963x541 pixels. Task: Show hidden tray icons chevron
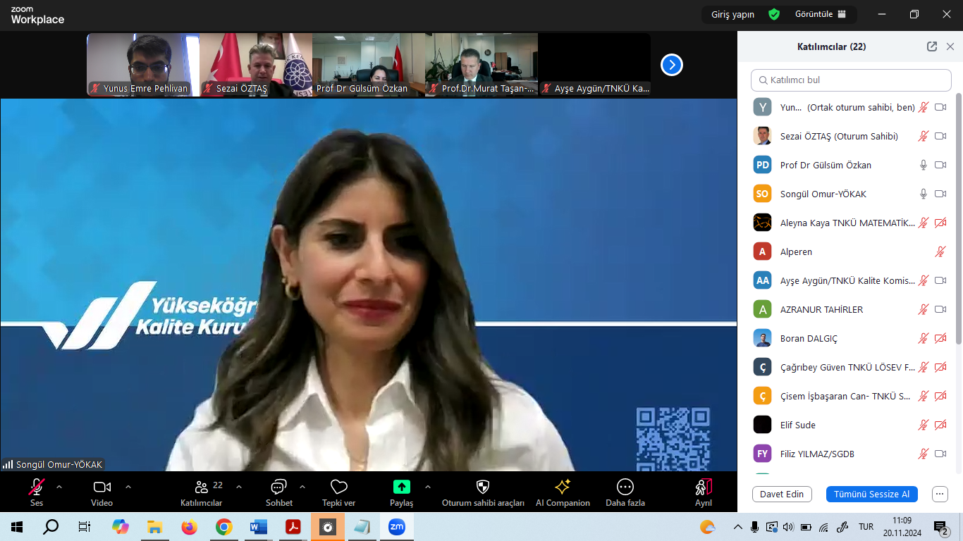[x=738, y=527]
